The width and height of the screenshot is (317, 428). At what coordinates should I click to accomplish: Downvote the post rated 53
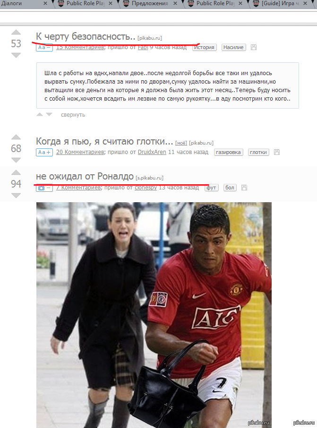tap(16, 55)
